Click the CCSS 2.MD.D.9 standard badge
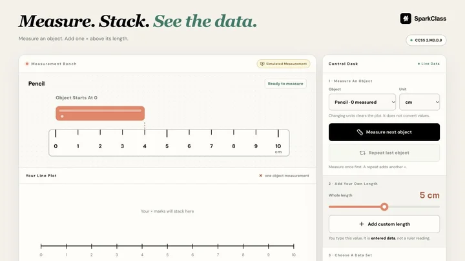 tap(426, 40)
